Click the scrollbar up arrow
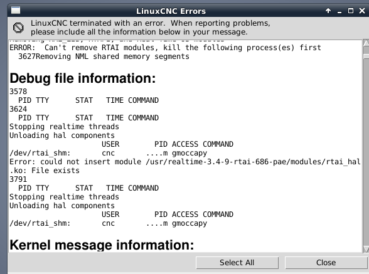 (366, 43)
